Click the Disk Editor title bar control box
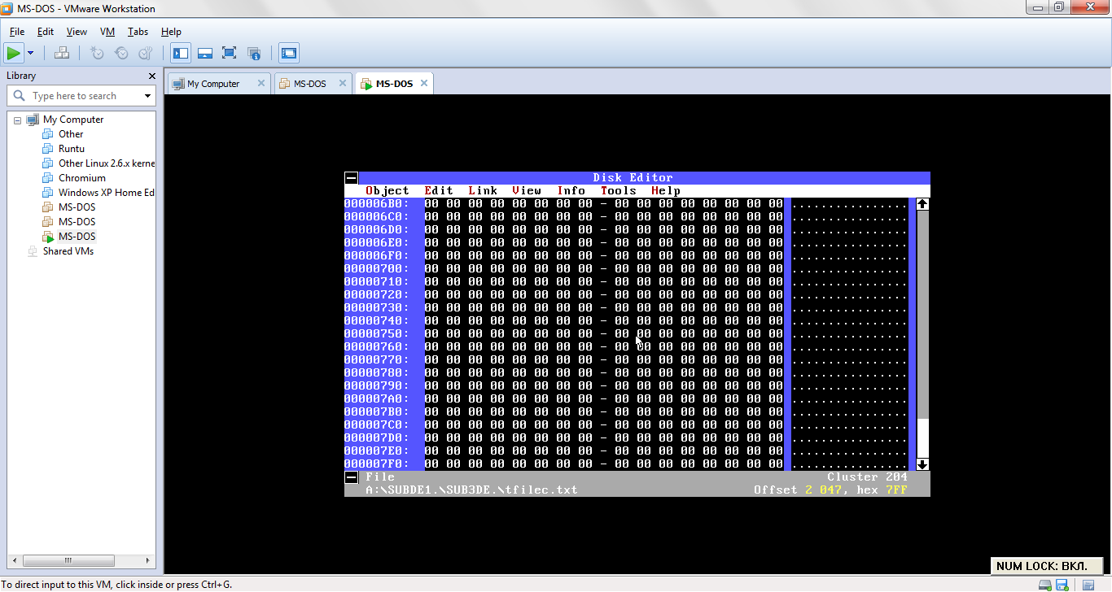 (351, 178)
